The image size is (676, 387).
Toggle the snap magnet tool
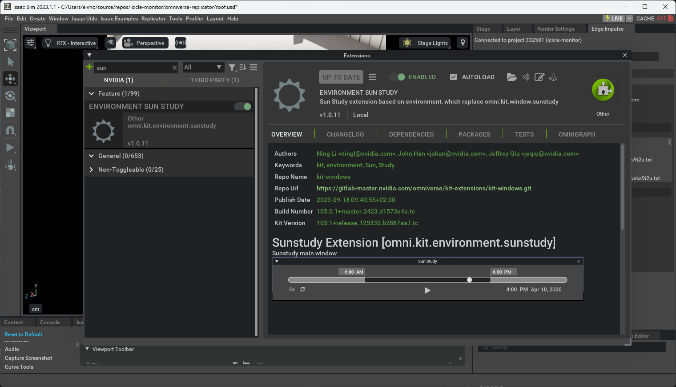pyautogui.click(x=10, y=130)
